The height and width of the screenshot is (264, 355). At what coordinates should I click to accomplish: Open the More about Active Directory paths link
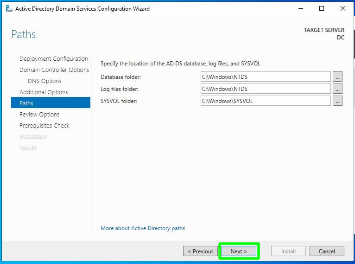pyautogui.click(x=143, y=228)
